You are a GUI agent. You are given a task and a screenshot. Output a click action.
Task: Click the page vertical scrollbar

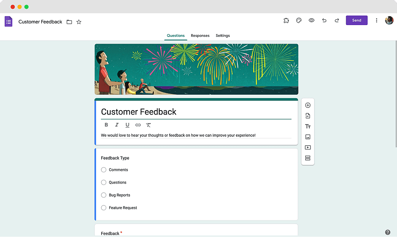(396, 94)
